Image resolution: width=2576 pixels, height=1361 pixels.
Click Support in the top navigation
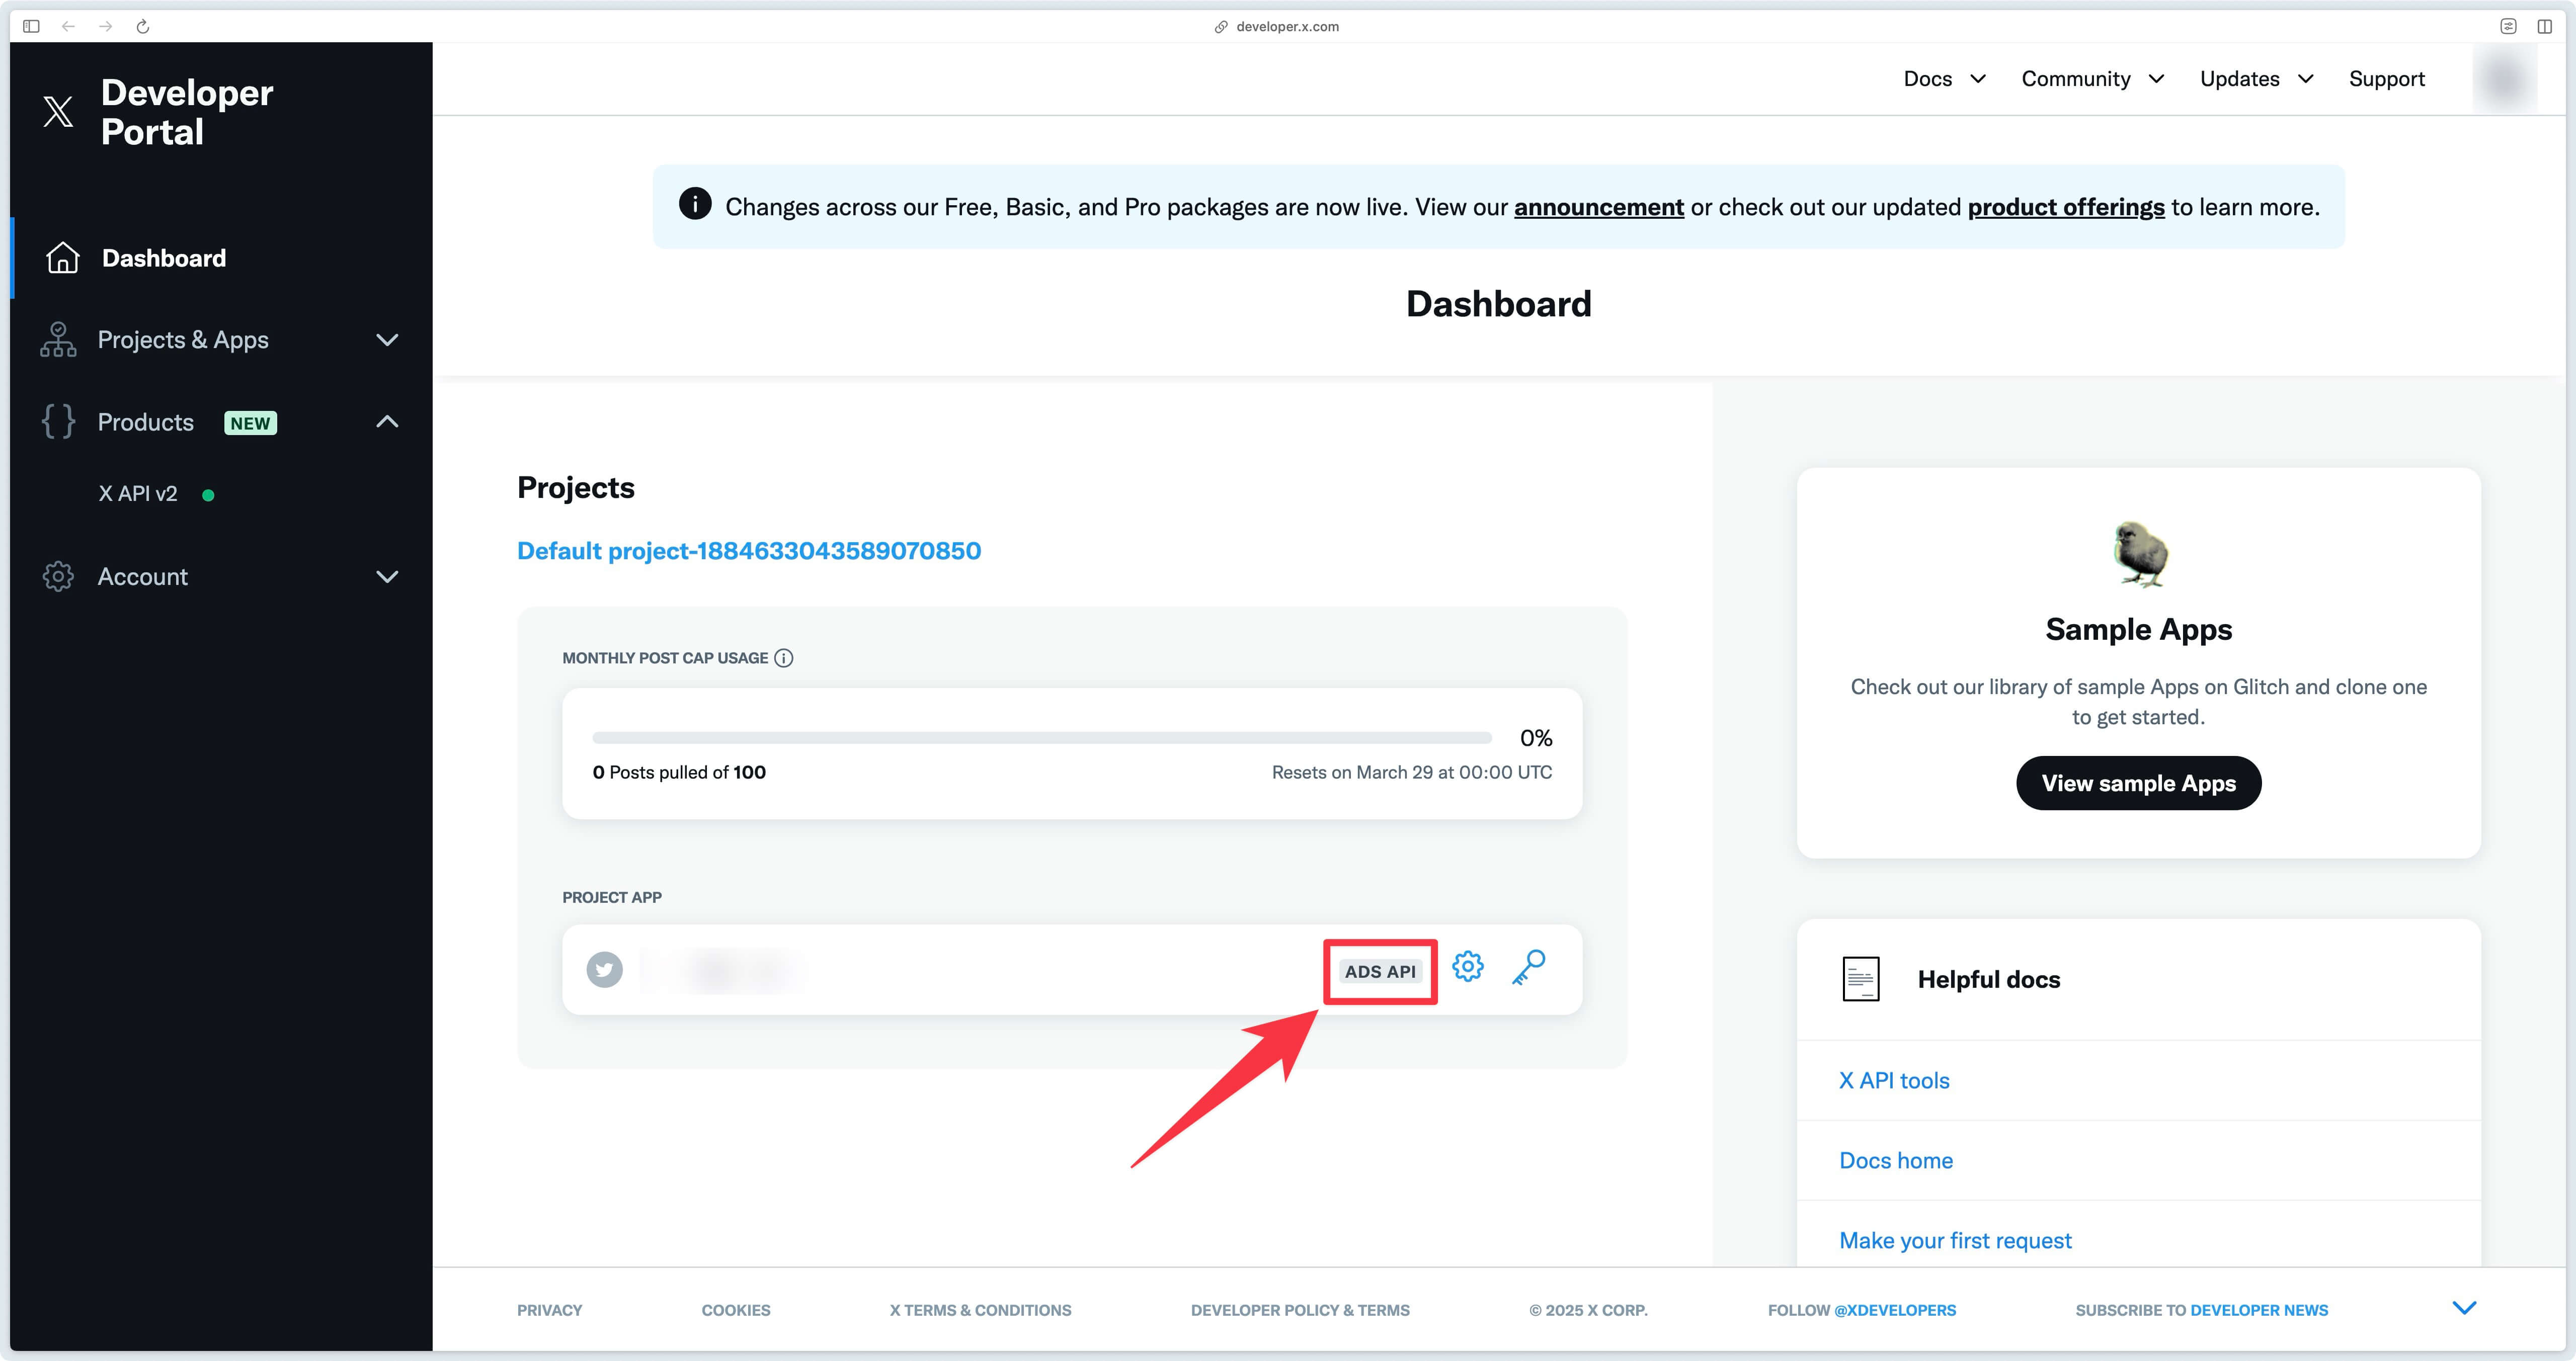point(2387,79)
